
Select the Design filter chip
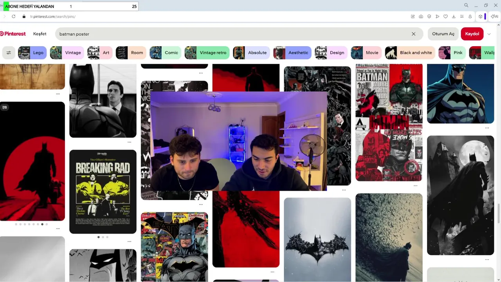[331, 52]
